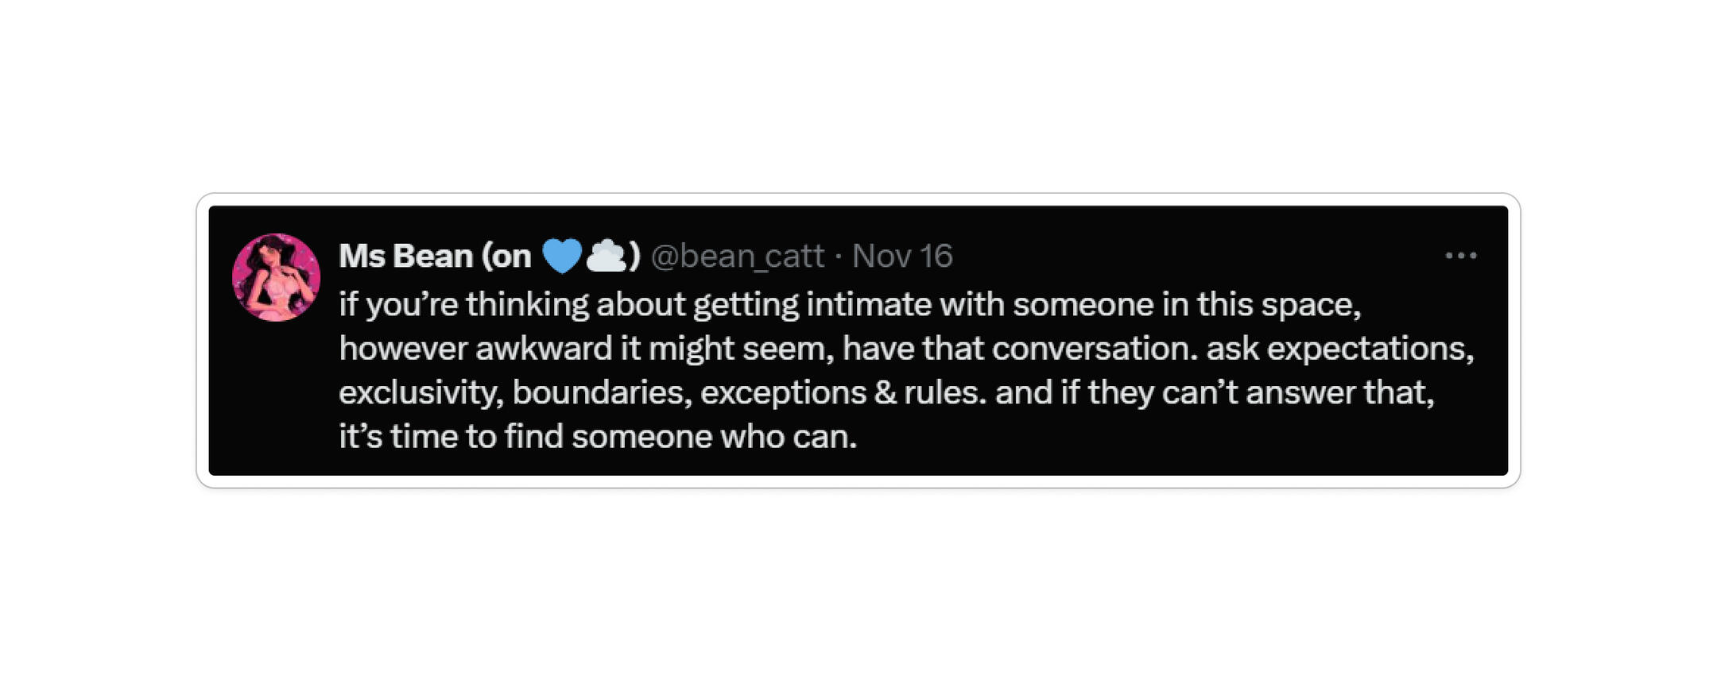This screenshot has width=1717, height=687.
Task: Click the word "expectations" in the tweet
Action: tap(1370, 349)
